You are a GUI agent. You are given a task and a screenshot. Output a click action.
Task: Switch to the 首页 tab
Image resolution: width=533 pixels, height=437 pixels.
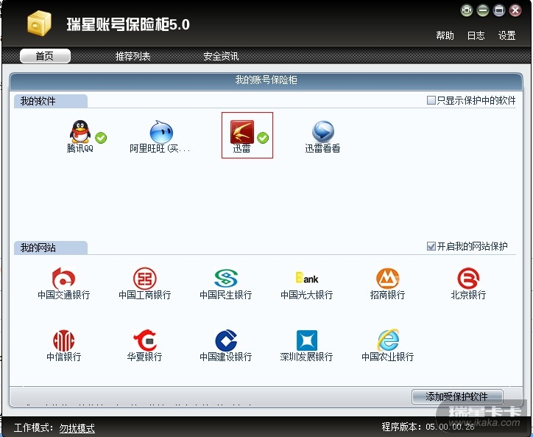[x=45, y=56]
